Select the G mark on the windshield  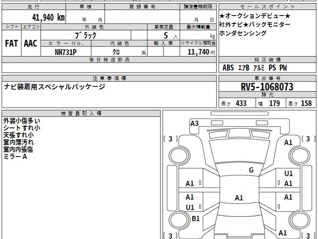[251, 170]
